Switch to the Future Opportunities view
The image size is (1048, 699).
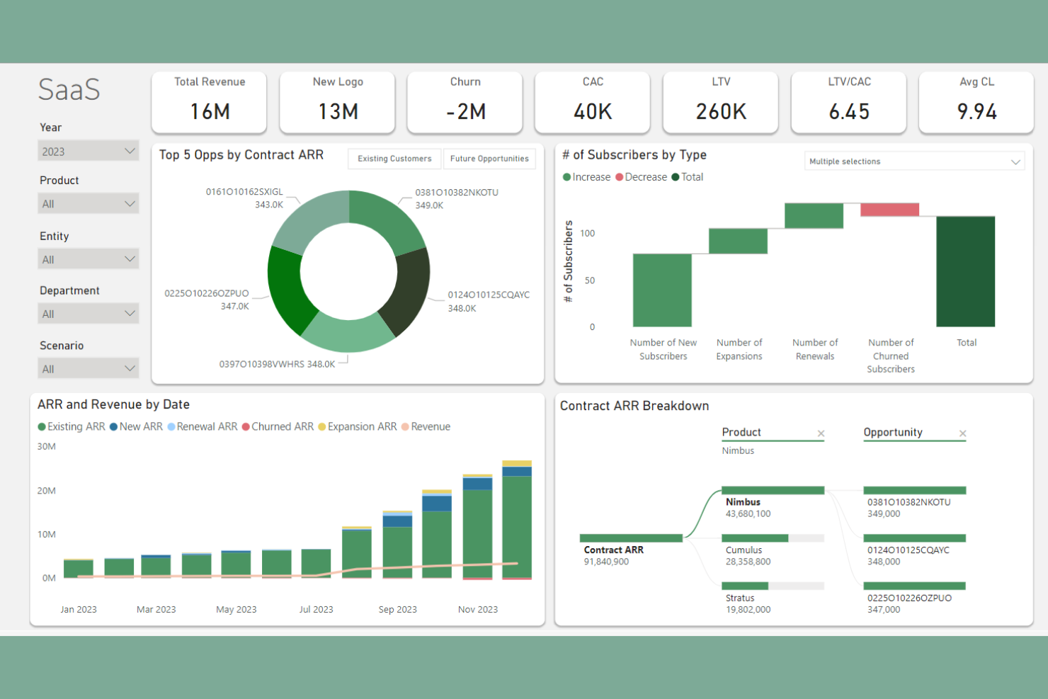pos(489,159)
